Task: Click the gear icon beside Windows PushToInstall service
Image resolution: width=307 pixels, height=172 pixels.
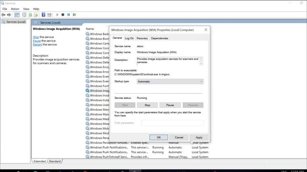Action: 87,157
